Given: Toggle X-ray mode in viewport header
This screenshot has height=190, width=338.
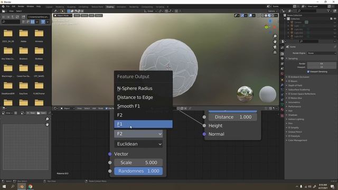Looking at the screenshot, I should point(258,15).
